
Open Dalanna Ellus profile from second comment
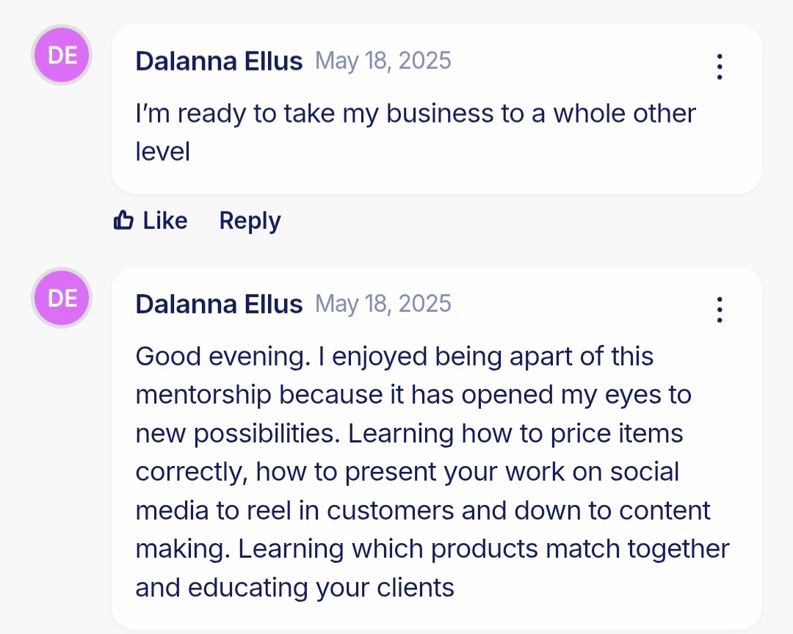[x=219, y=305]
